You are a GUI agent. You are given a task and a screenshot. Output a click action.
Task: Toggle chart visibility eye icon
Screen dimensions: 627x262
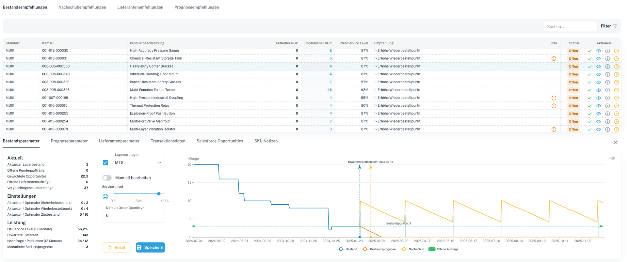pos(612,158)
